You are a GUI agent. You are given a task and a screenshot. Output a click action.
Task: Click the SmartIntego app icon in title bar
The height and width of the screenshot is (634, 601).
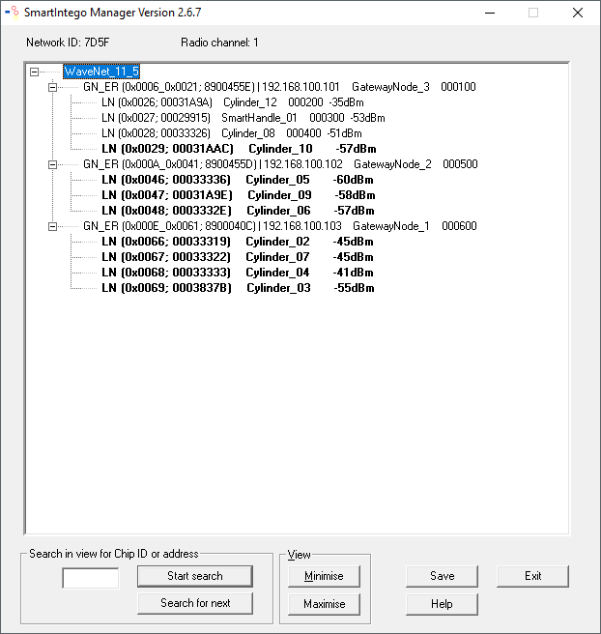pyautogui.click(x=13, y=13)
